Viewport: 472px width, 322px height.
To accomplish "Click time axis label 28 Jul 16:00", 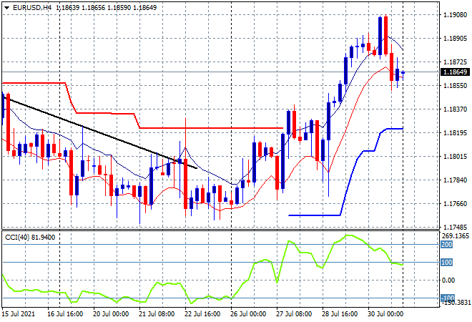I will coord(340,314).
